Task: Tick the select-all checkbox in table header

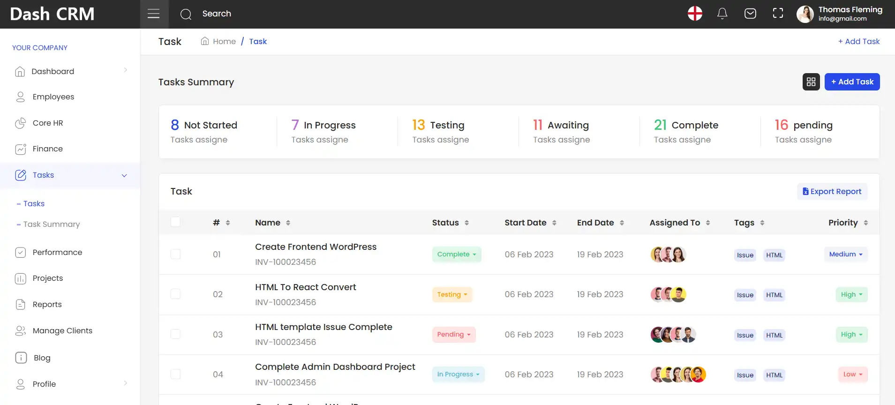Action: (175, 222)
